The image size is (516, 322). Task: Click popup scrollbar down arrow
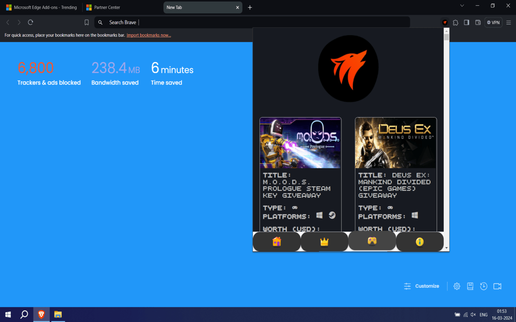point(446,248)
